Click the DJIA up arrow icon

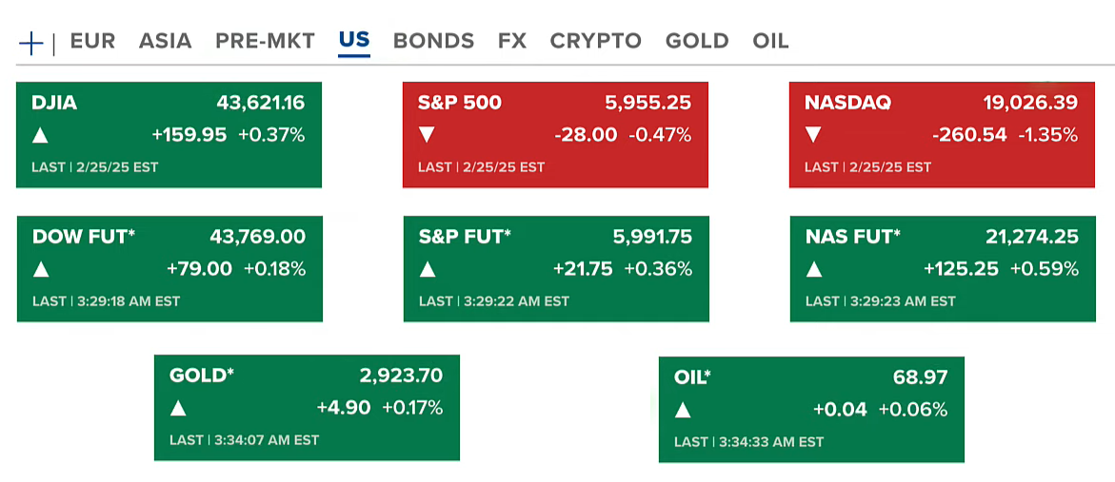tap(40, 135)
